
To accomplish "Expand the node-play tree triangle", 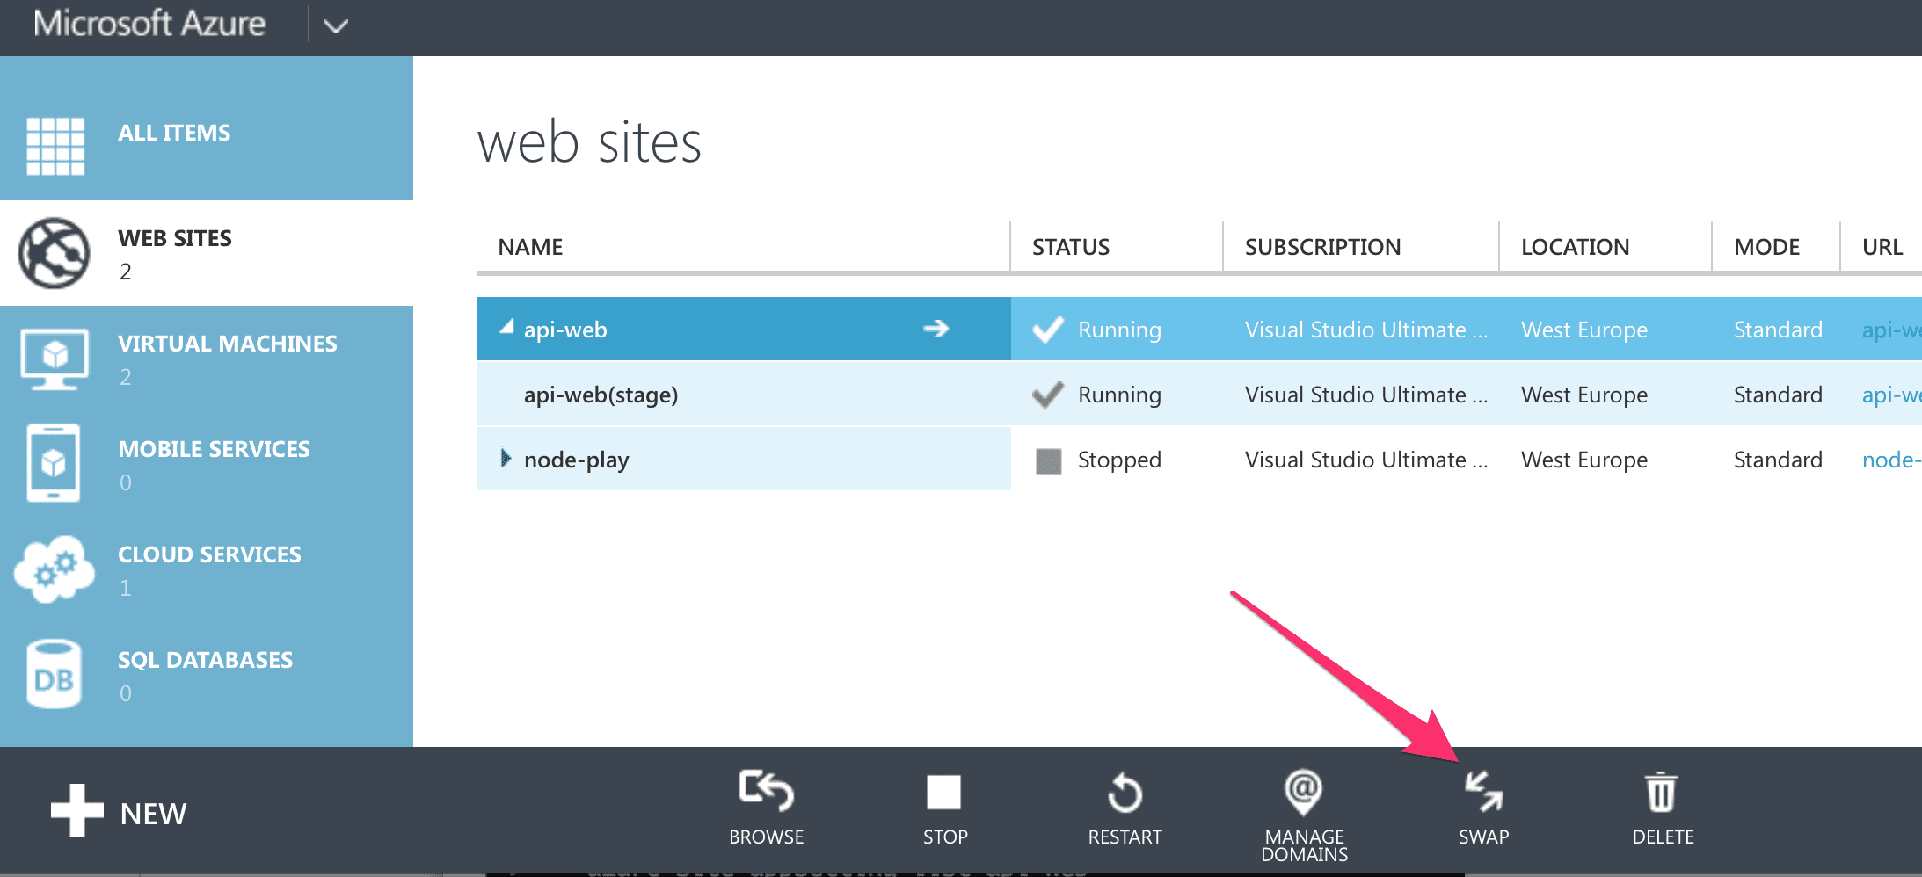I will (506, 458).
